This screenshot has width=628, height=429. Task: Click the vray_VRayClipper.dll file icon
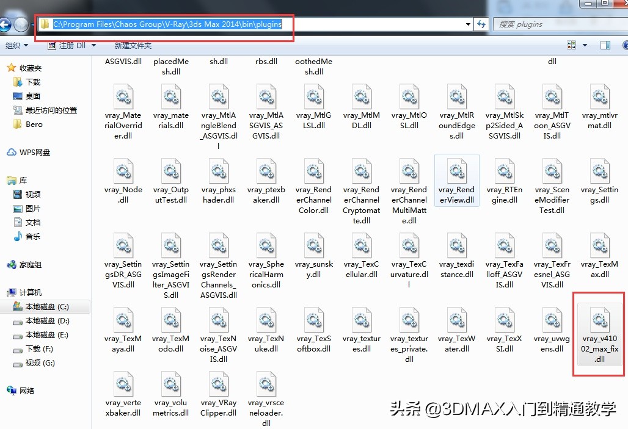click(x=219, y=384)
